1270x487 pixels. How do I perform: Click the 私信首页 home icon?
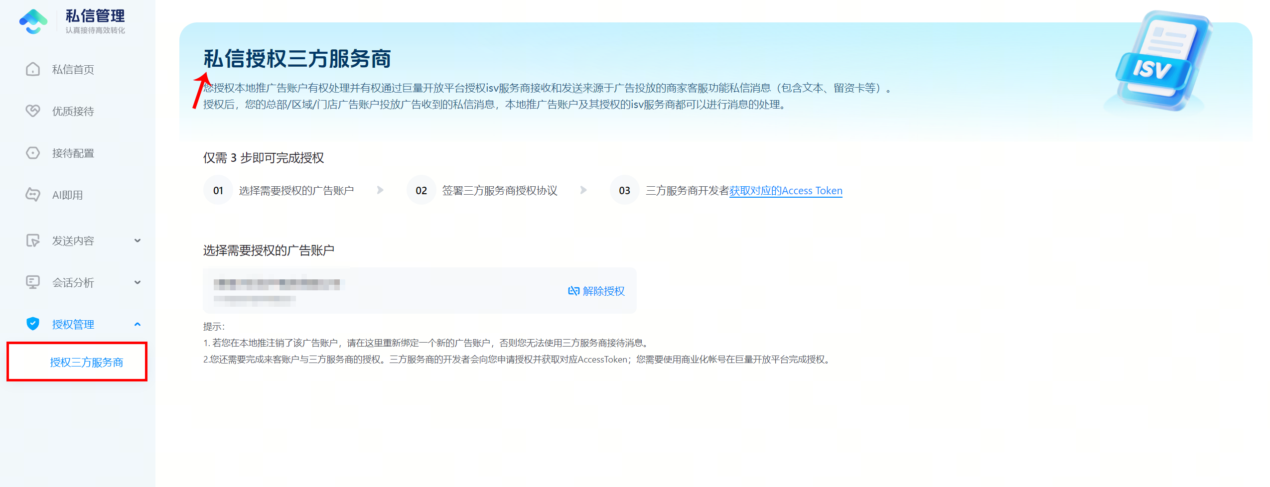click(33, 69)
